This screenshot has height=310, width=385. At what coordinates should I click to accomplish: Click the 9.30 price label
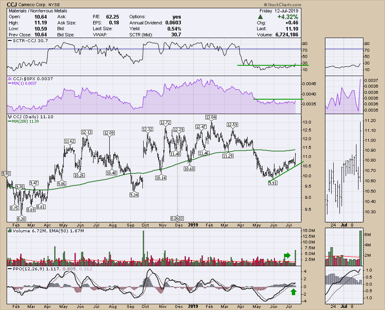pyautogui.click(x=20, y=187)
